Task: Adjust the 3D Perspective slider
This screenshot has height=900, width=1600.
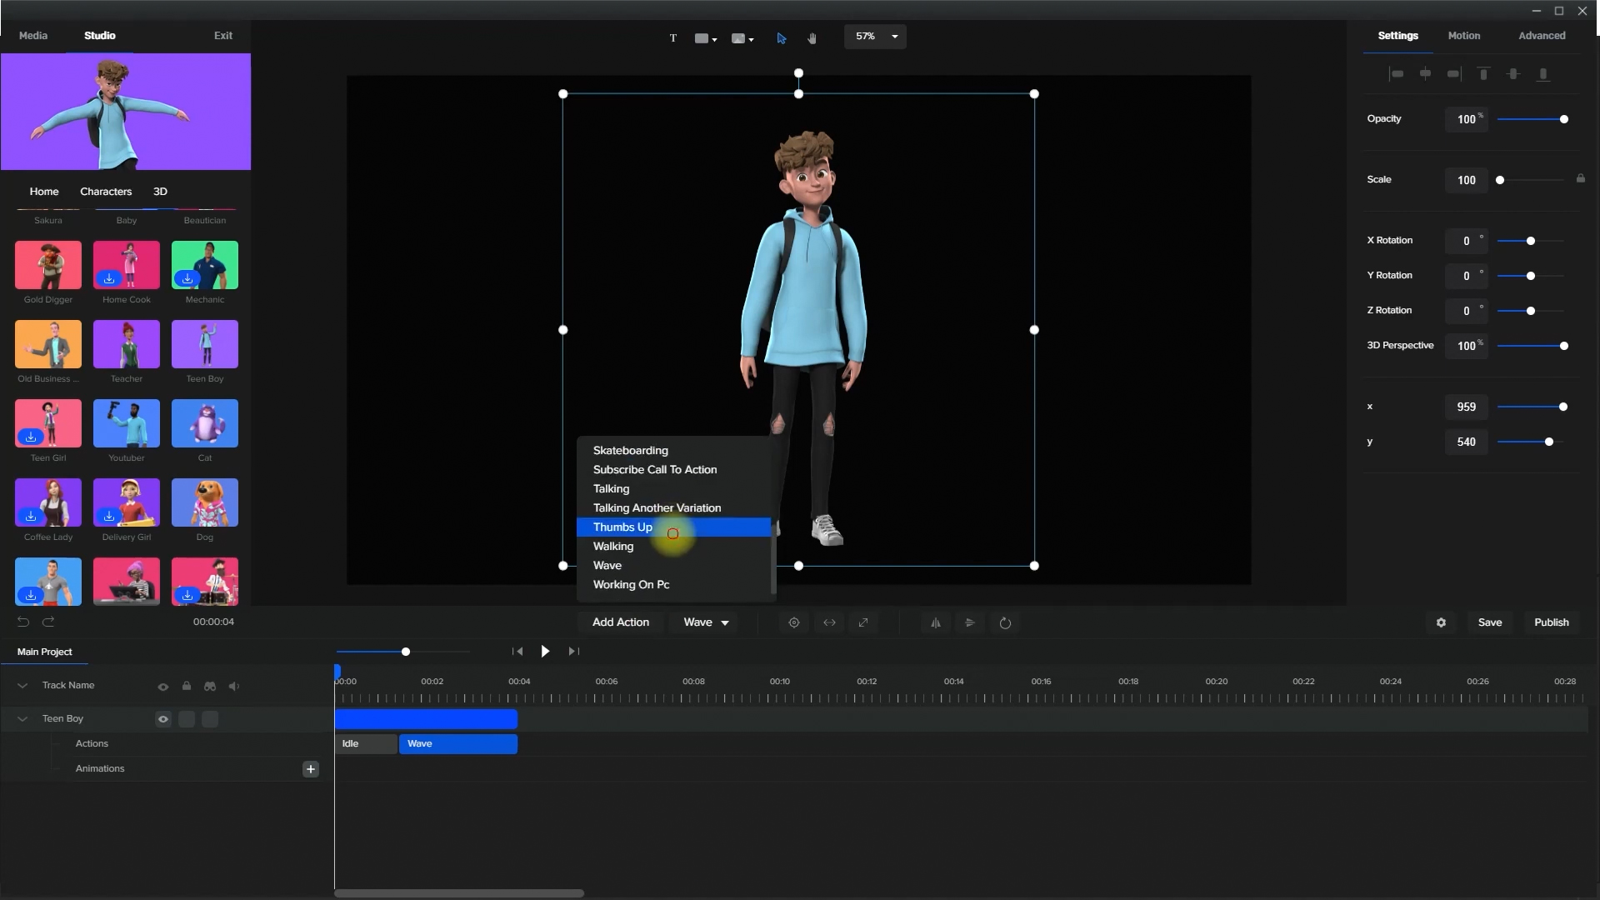Action: pyautogui.click(x=1531, y=346)
